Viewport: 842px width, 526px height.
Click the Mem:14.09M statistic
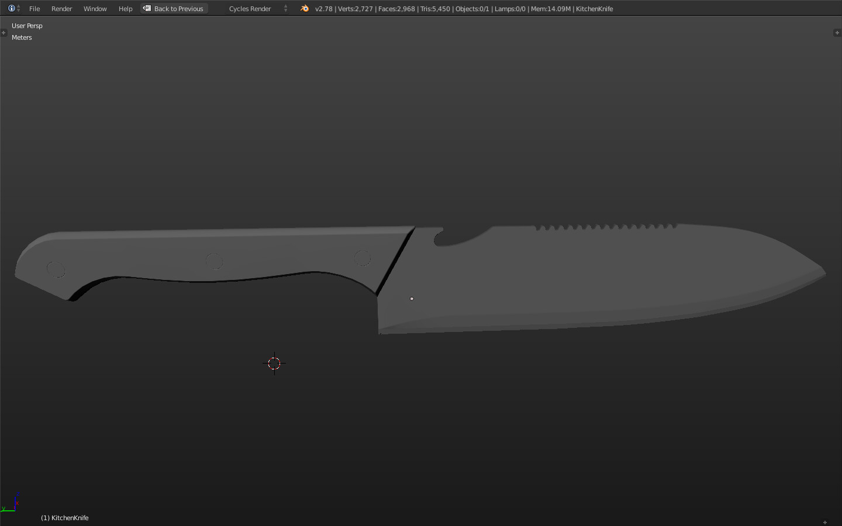tap(551, 9)
